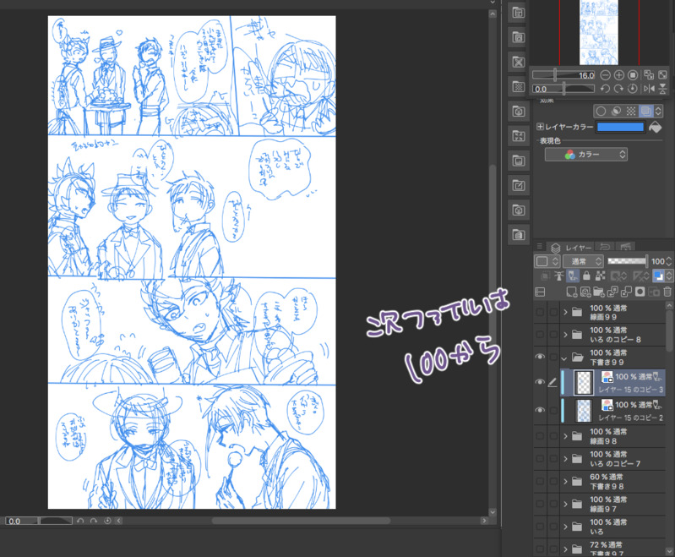The image size is (675, 557).
Task: Expand the 線画９９ folder
Action: point(565,312)
